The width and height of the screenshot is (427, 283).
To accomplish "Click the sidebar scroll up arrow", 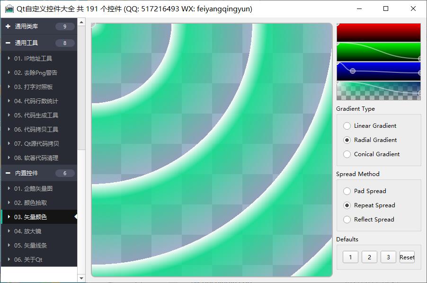I will 81,22.
